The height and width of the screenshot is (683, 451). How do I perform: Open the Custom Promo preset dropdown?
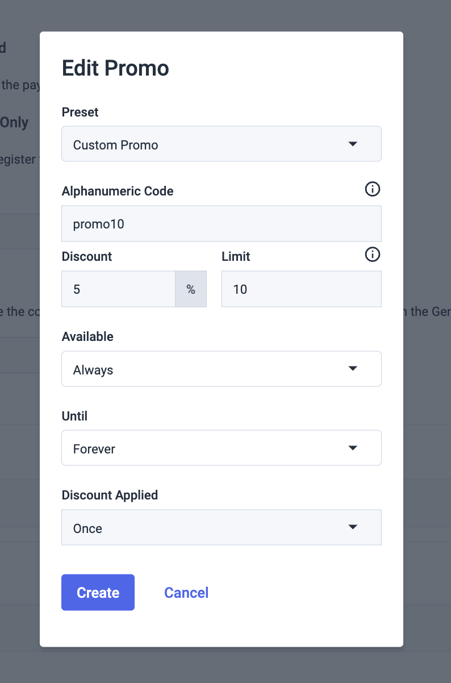pos(222,144)
